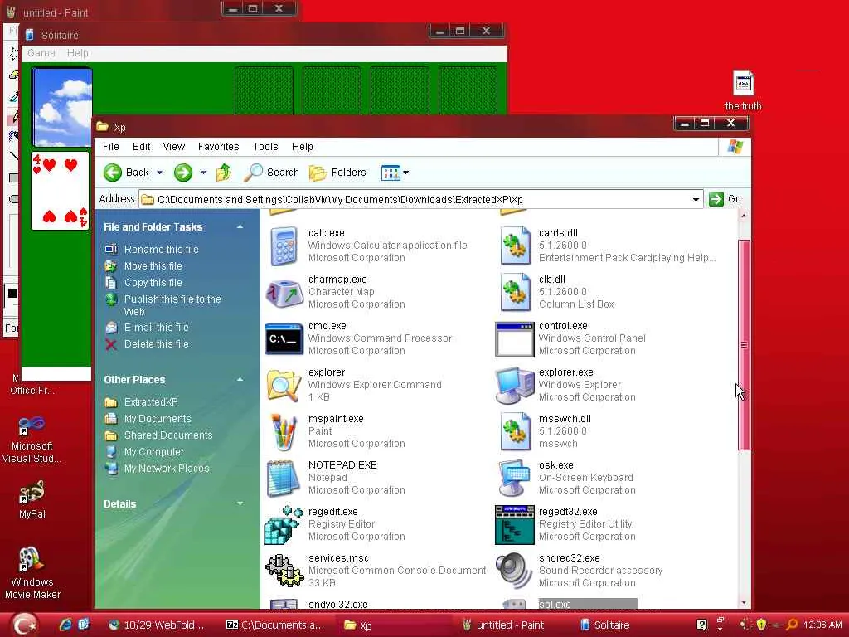Open the Views dropdown
This screenshot has width=849, height=637.
406,173
